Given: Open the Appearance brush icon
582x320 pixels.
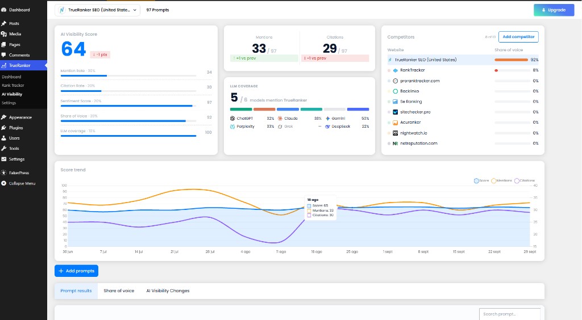Looking at the screenshot, I should point(4,117).
